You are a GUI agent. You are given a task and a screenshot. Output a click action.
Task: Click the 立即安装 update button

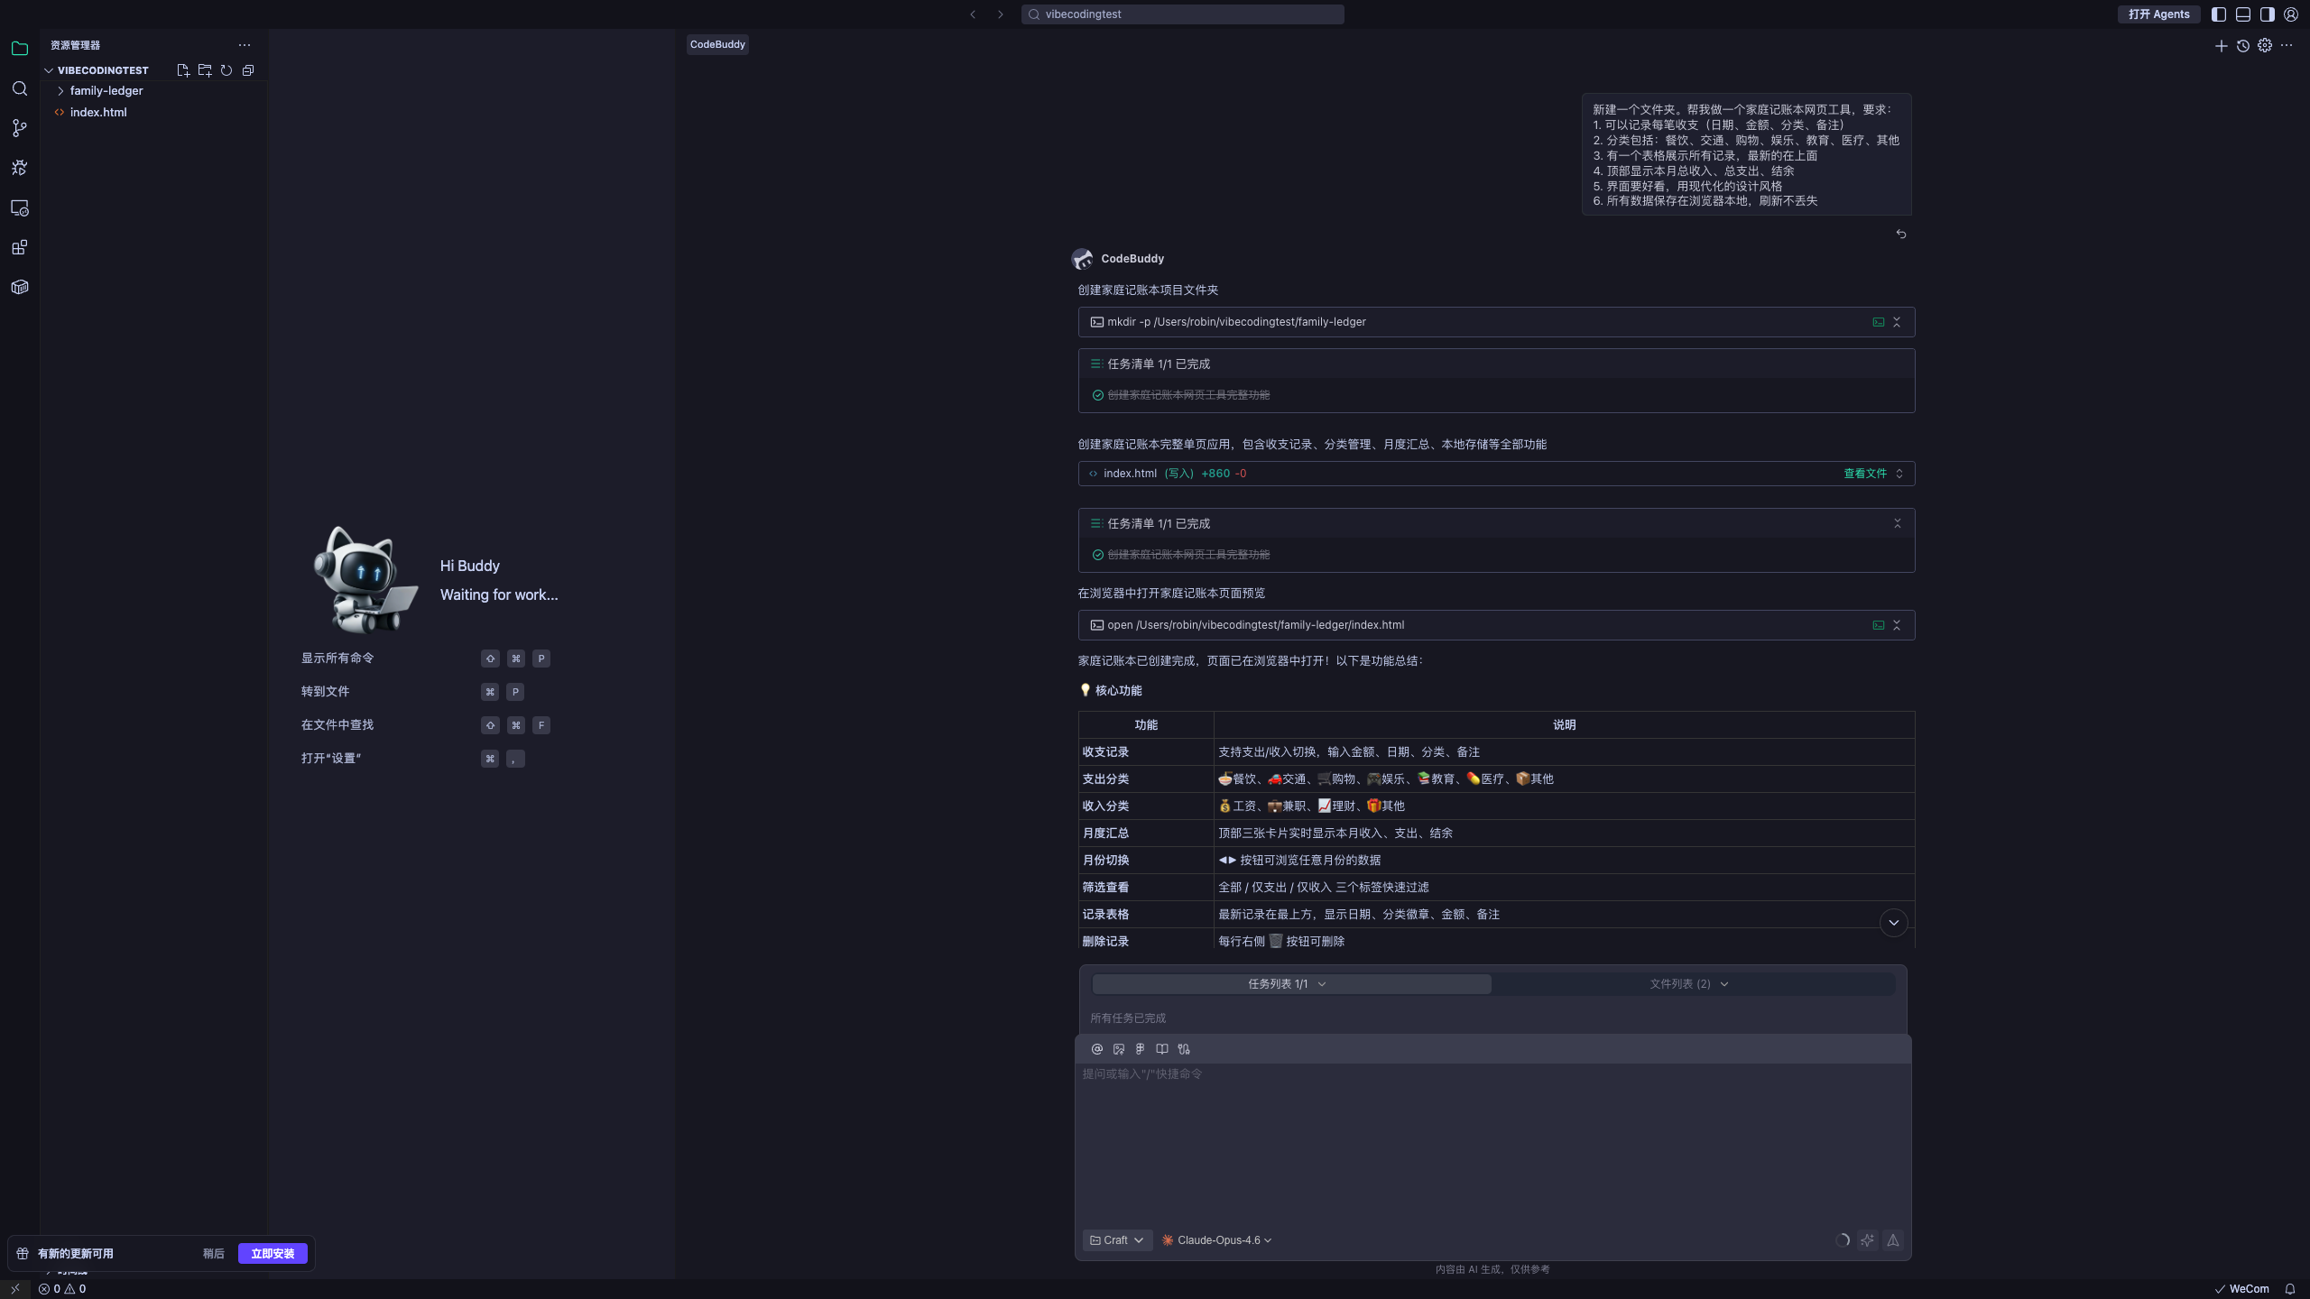pos(273,1254)
